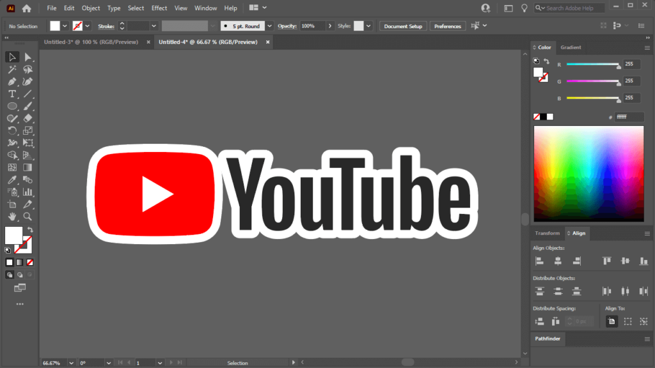The height and width of the screenshot is (368, 655).
Task: Swap fill and stroke colors
Action: 30,229
